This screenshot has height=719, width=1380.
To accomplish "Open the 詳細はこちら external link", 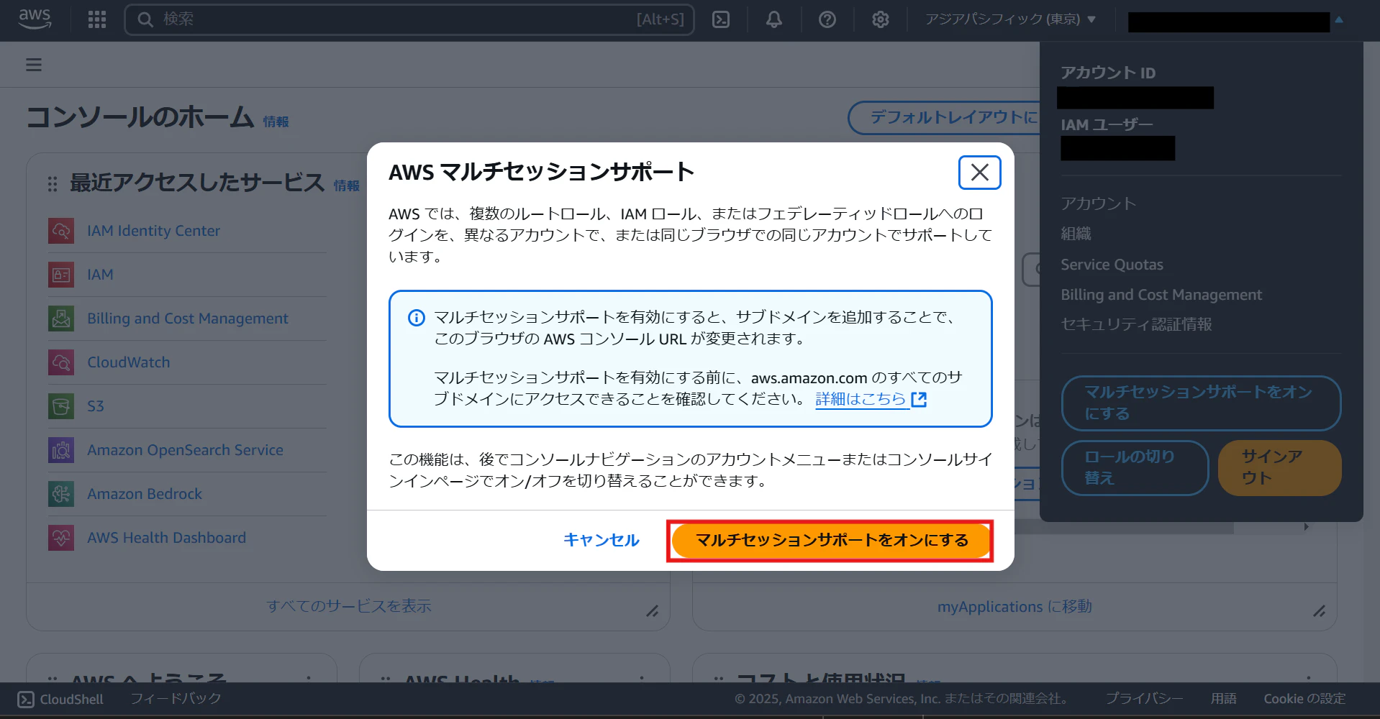I will click(871, 399).
